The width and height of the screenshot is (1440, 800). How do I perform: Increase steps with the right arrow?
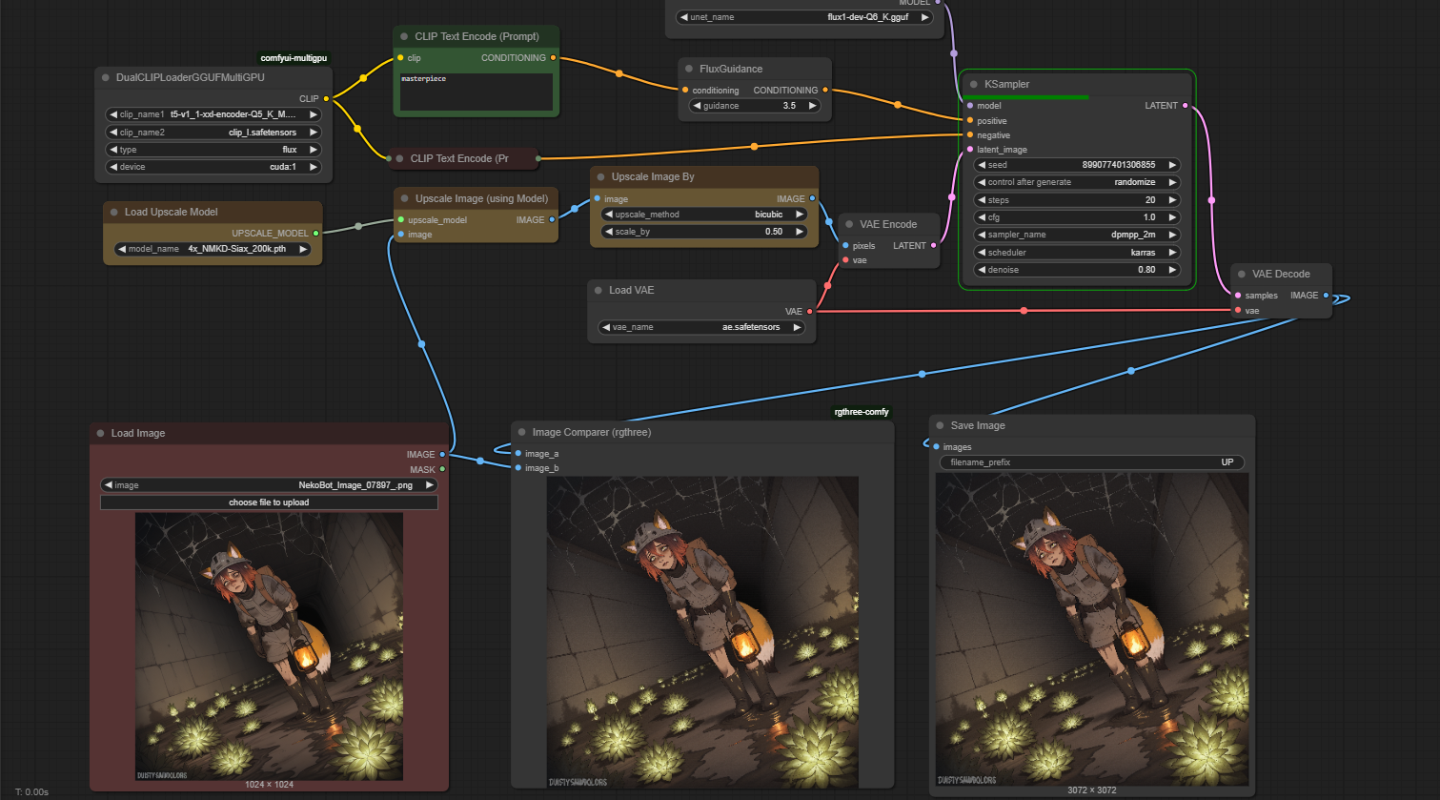(1173, 200)
